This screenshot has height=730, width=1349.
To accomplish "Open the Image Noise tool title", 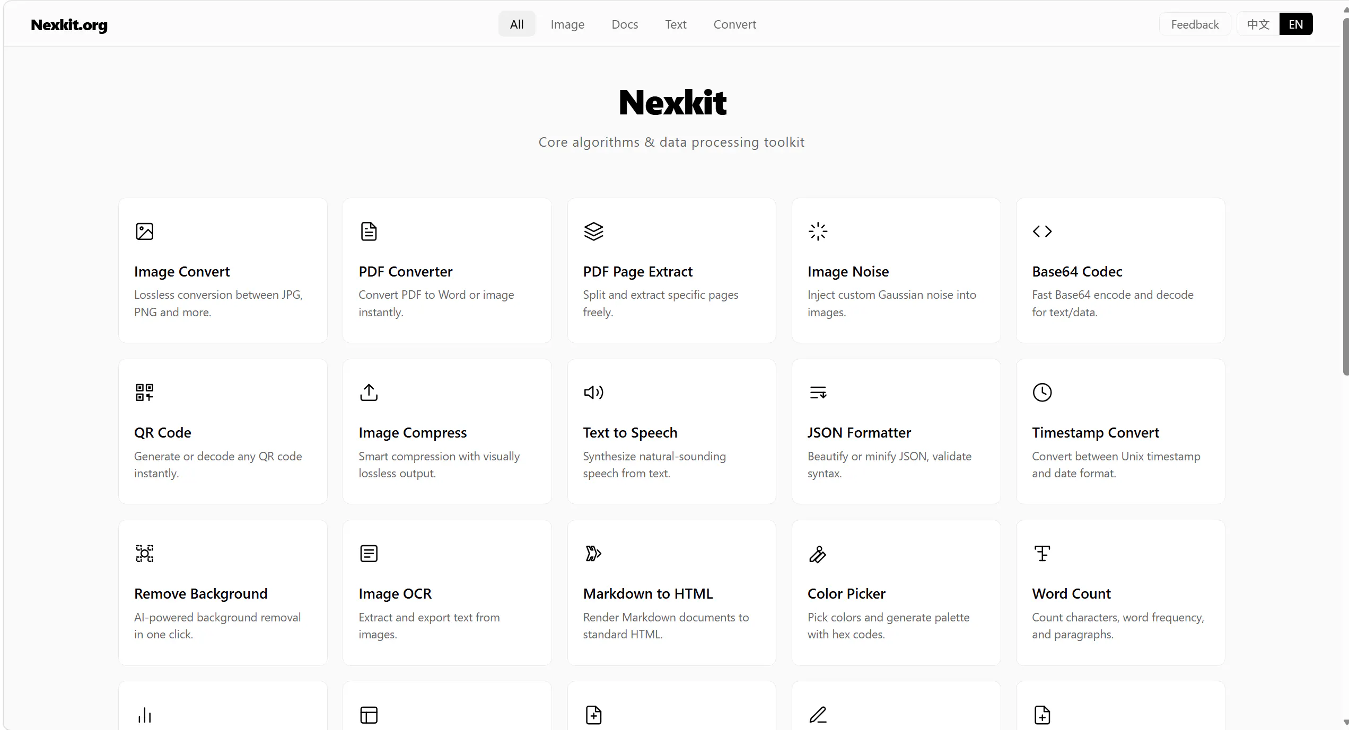I will click(848, 272).
